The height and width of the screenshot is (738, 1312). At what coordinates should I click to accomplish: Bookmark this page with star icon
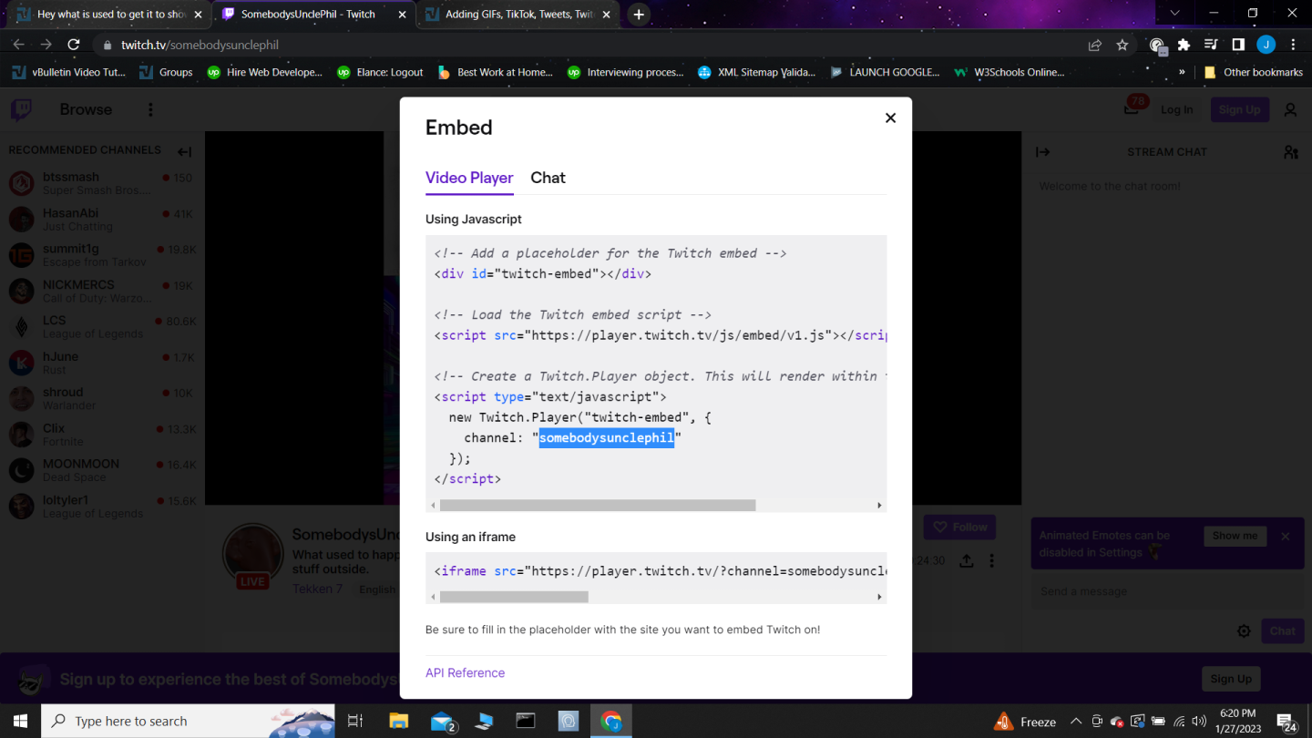1122,45
